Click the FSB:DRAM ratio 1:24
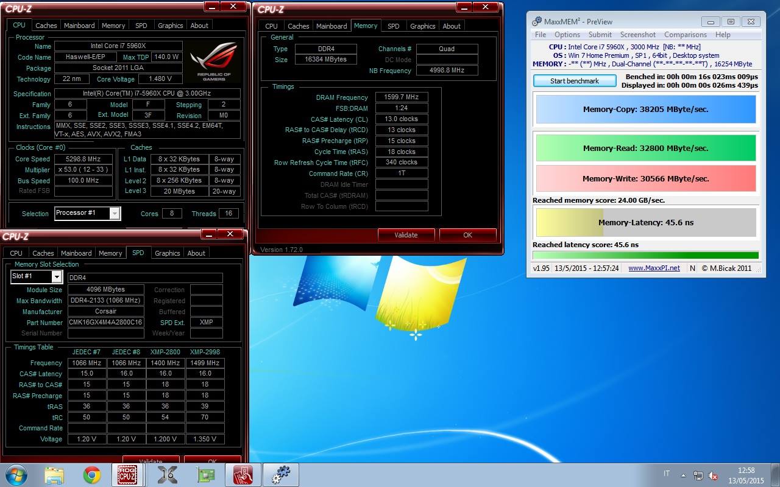This screenshot has width=780, height=487. (402, 108)
